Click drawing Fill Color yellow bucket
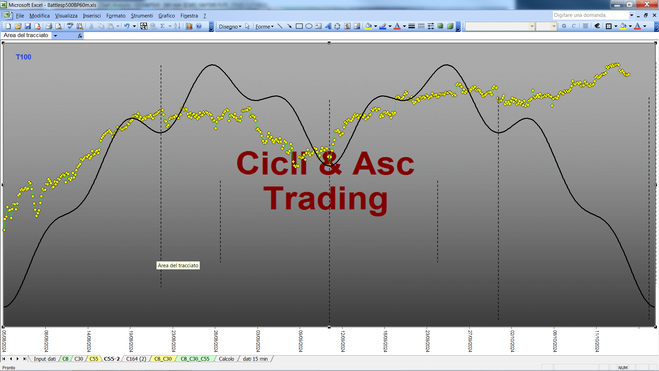659x371 pixels. tap(369, 26)
